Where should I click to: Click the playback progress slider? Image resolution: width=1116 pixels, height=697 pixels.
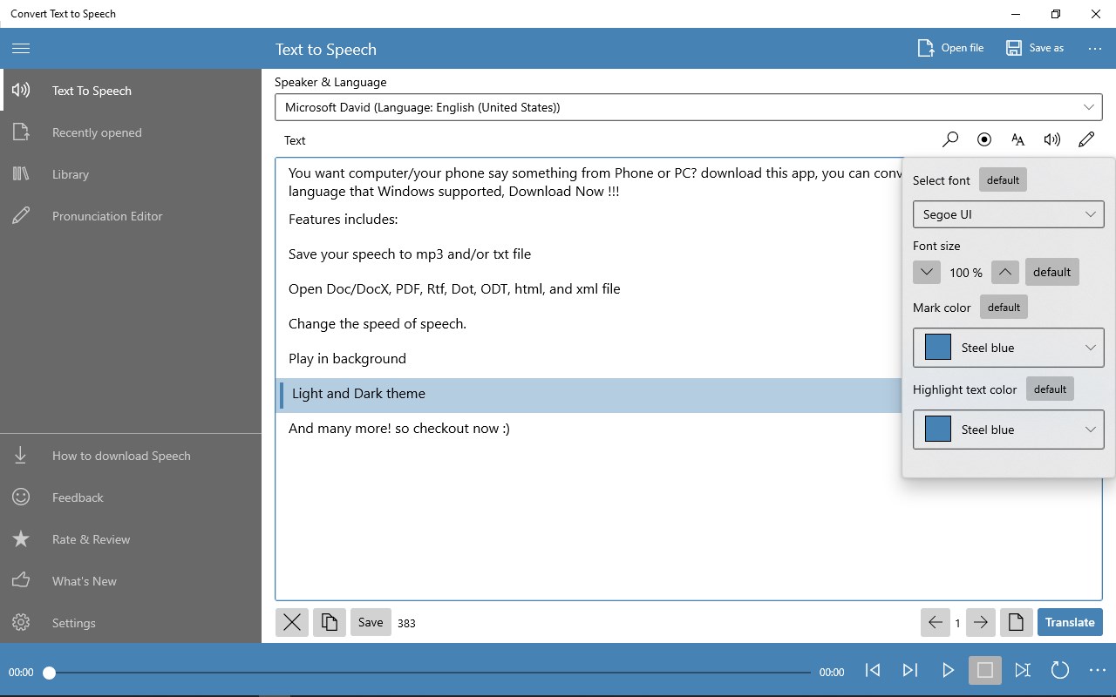click(430, 673)
